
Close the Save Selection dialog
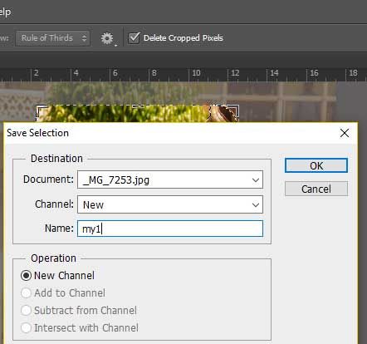point(345,133)
